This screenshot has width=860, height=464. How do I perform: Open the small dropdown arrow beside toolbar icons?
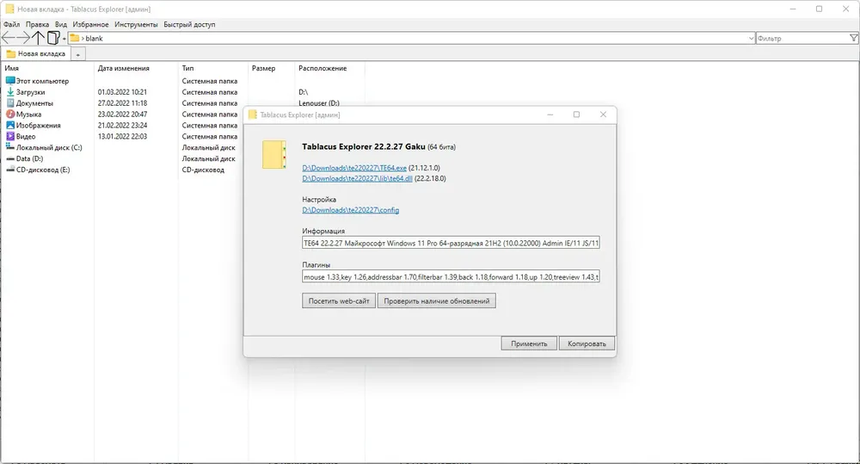coord(64,39)
